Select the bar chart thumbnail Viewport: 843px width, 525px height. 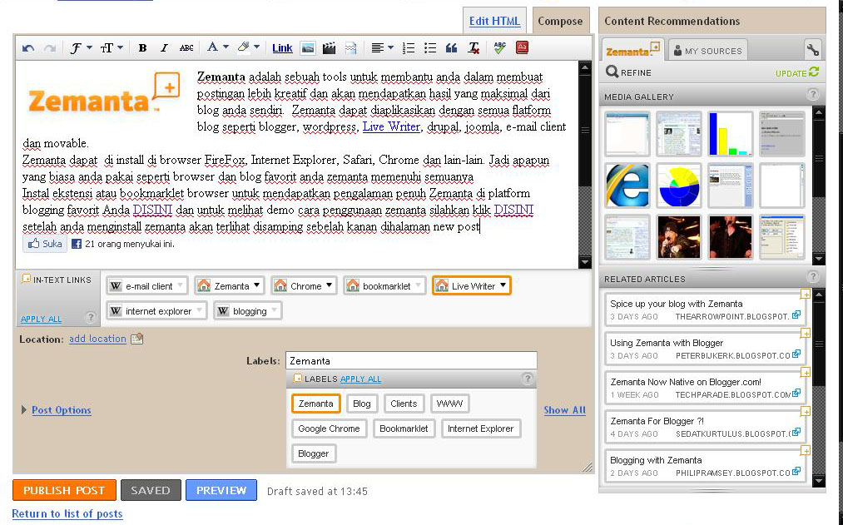point(730,134)
